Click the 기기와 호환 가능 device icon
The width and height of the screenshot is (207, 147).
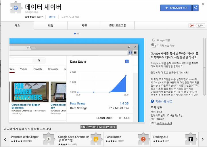pyautogui.click(x=154, y=45)
